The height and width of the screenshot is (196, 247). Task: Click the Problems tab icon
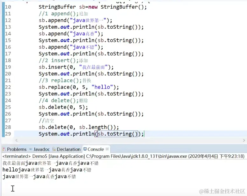(4, 149)
